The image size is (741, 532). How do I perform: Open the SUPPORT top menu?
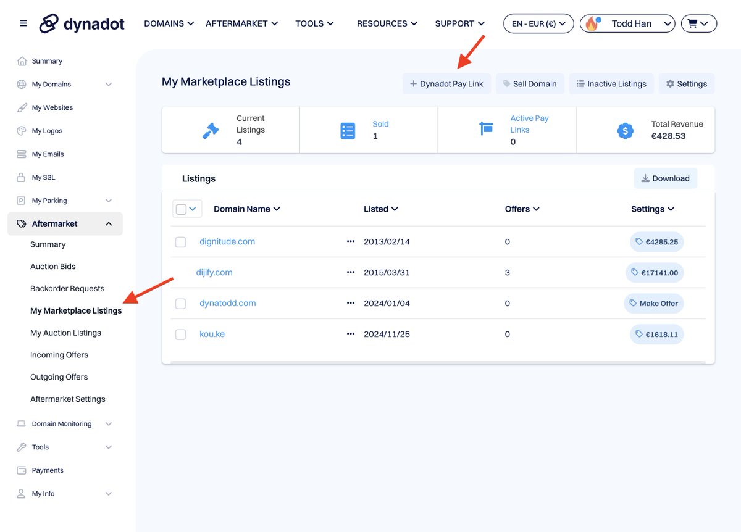(x=460, y=23)
